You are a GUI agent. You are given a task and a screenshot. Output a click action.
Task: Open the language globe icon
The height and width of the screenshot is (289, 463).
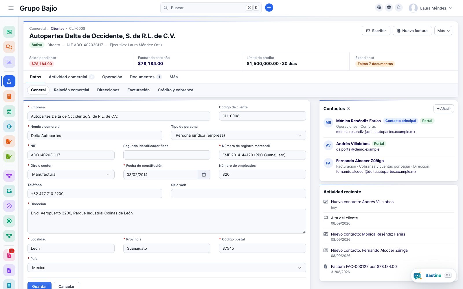(x=379, y=8)
